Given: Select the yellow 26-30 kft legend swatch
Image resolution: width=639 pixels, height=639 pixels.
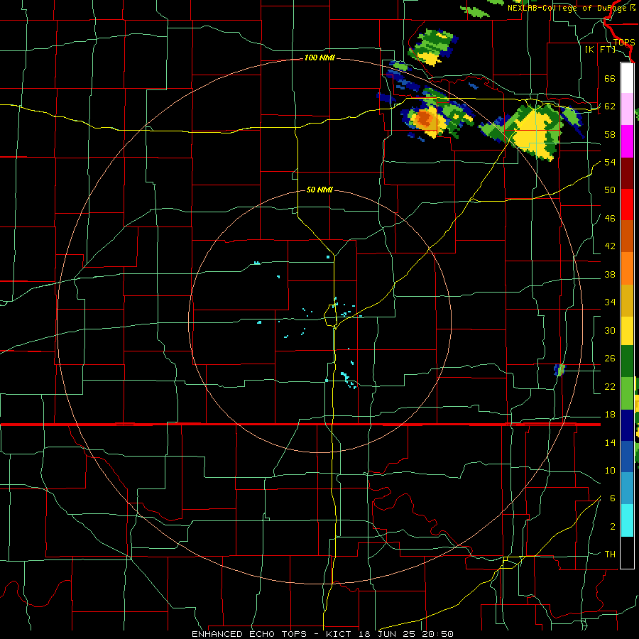Looking at the screenshot, I should (627, 331).
